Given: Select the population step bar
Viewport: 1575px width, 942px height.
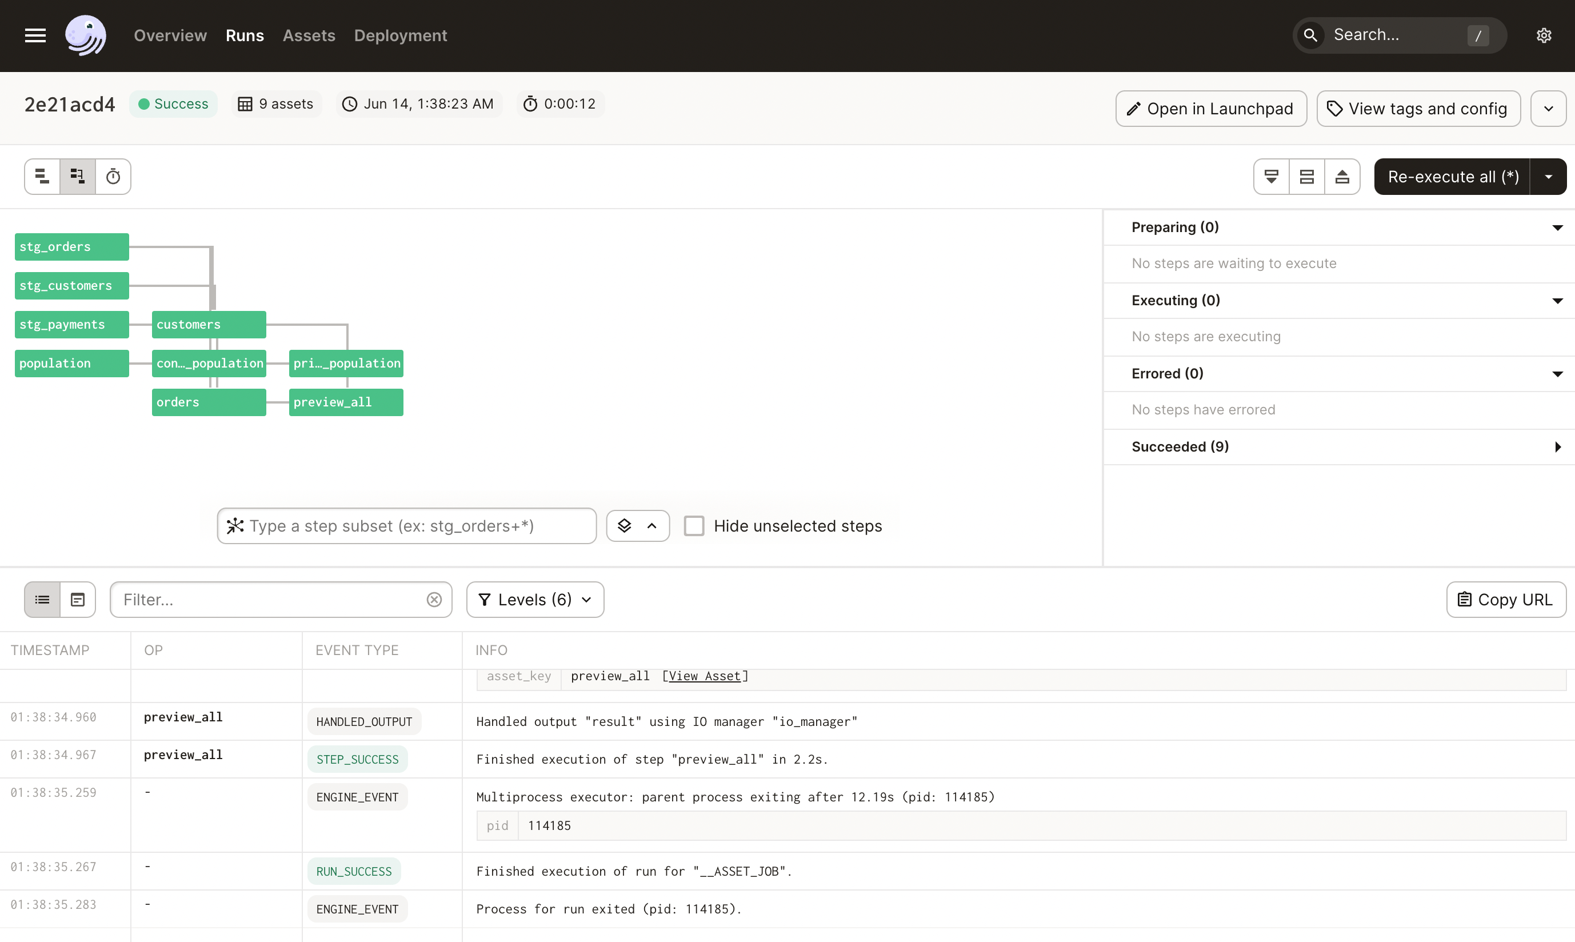Looking at the screenshot, I should click(71, 364).
